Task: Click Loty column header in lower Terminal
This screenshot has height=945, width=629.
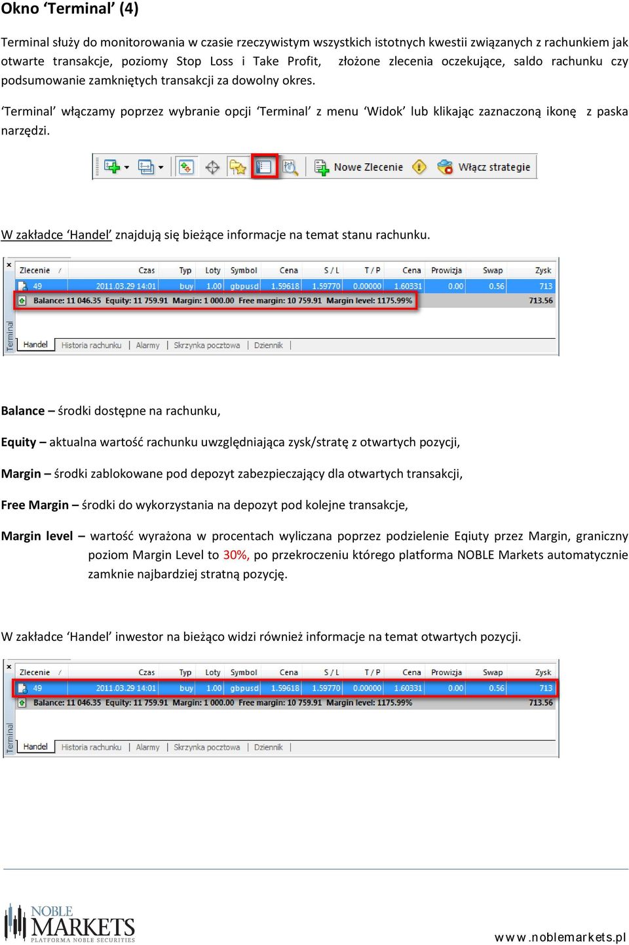Action: click(213, 672)
